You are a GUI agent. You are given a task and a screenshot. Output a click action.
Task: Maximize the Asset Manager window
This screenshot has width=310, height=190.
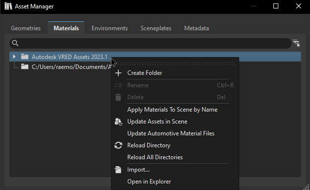(276, 6)
